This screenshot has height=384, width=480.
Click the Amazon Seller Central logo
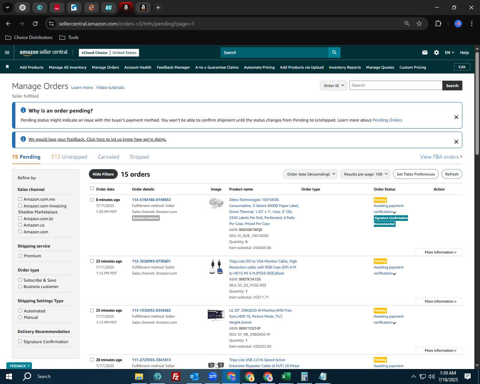click(x=43, y=52)
